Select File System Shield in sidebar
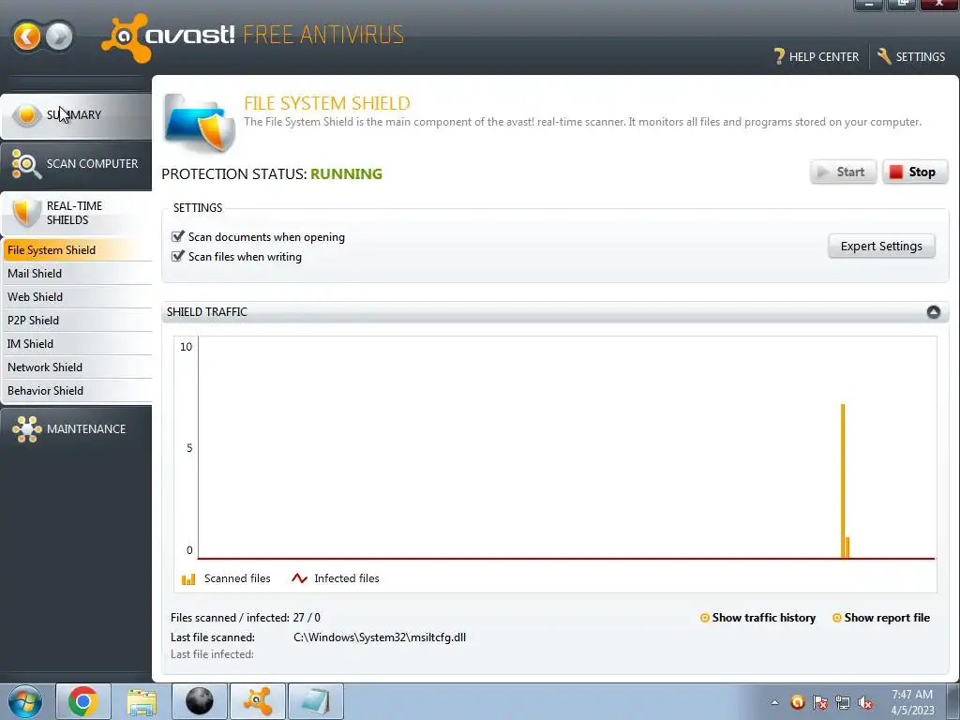The width and height of the screenshot is (960, 720). coord(77,249)
